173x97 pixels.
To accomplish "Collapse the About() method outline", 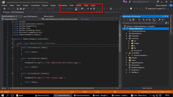I will click(12, 58).
